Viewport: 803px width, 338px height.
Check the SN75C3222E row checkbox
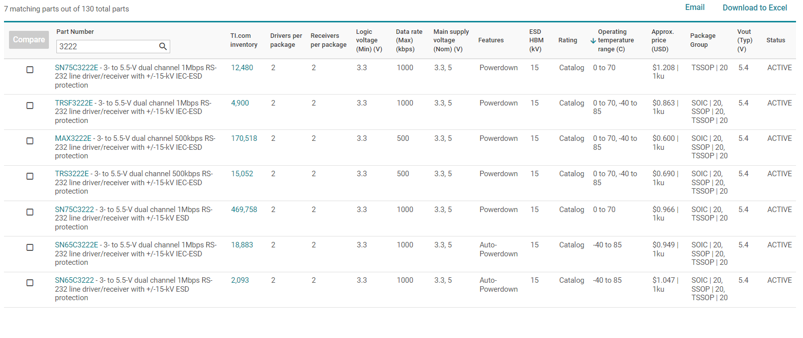[x=30, y=70]
